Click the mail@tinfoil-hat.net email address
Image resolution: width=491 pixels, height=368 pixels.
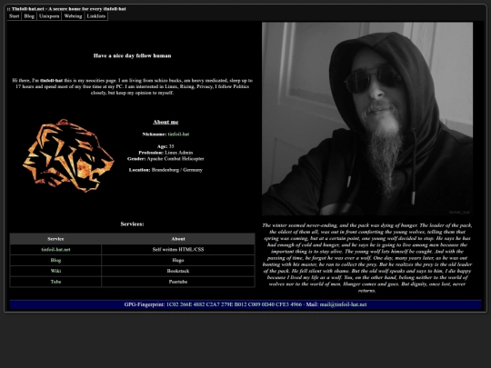[343, 304]
